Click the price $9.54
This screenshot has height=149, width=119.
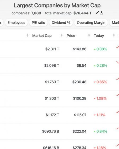point(82,65)
